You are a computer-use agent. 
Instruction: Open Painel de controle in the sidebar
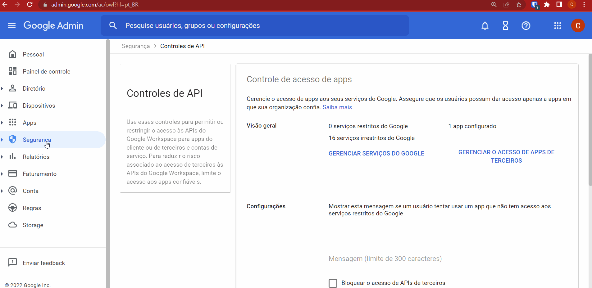pos(47,72)
